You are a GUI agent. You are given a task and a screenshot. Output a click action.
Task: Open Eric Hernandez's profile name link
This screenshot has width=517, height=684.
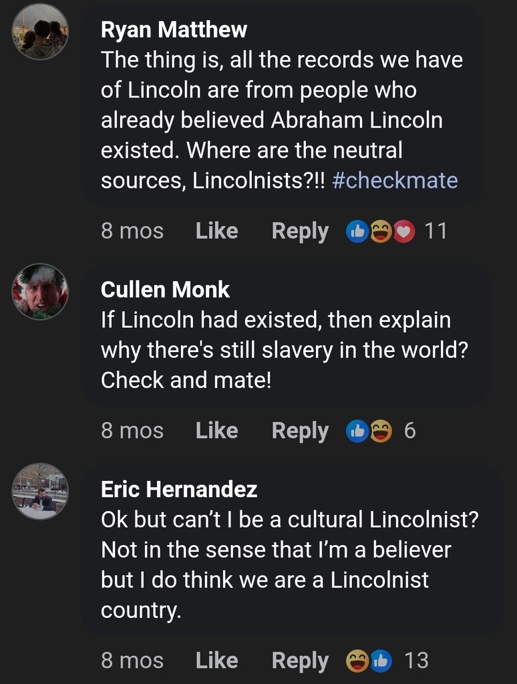[x=179, y=489]
